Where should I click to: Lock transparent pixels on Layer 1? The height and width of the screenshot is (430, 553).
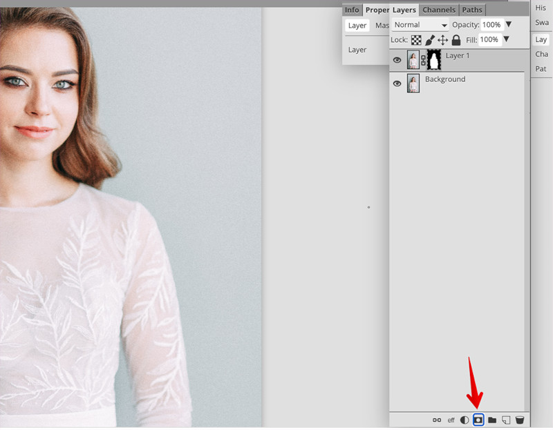pyautogui.click(x=415, y=39)
